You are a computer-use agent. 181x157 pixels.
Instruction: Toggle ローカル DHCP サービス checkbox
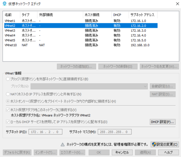(8, 122)
